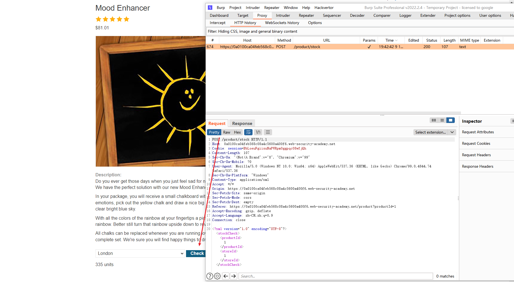Show the Response tab
Viewport: 514px width, 282px height.
242,123
